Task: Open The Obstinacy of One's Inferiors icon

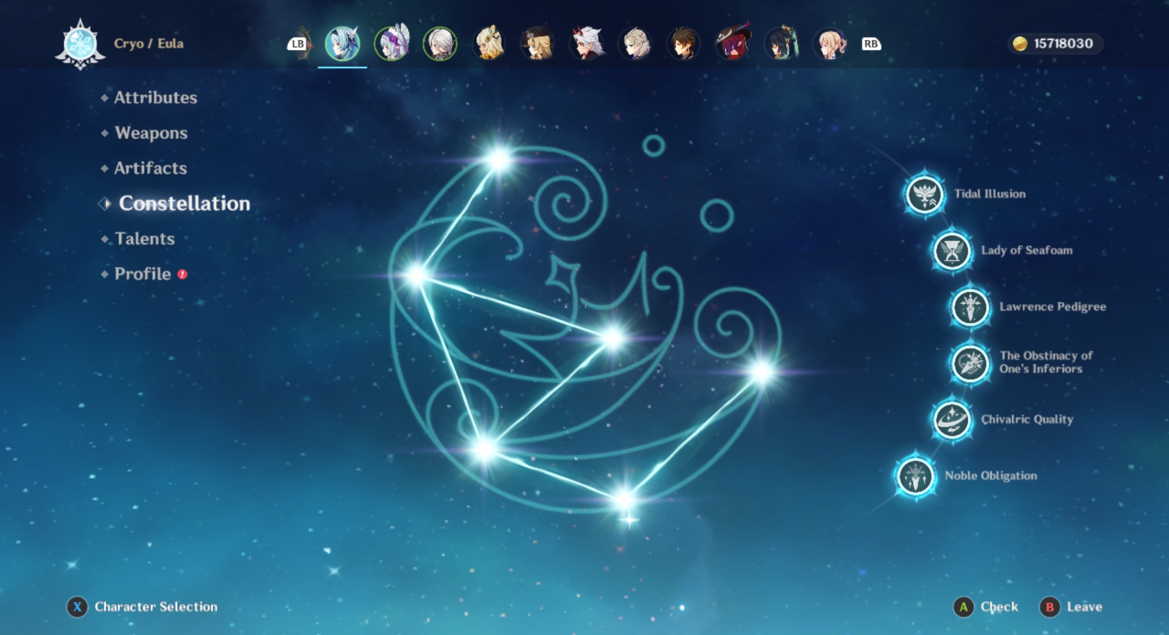Action: 970,363
